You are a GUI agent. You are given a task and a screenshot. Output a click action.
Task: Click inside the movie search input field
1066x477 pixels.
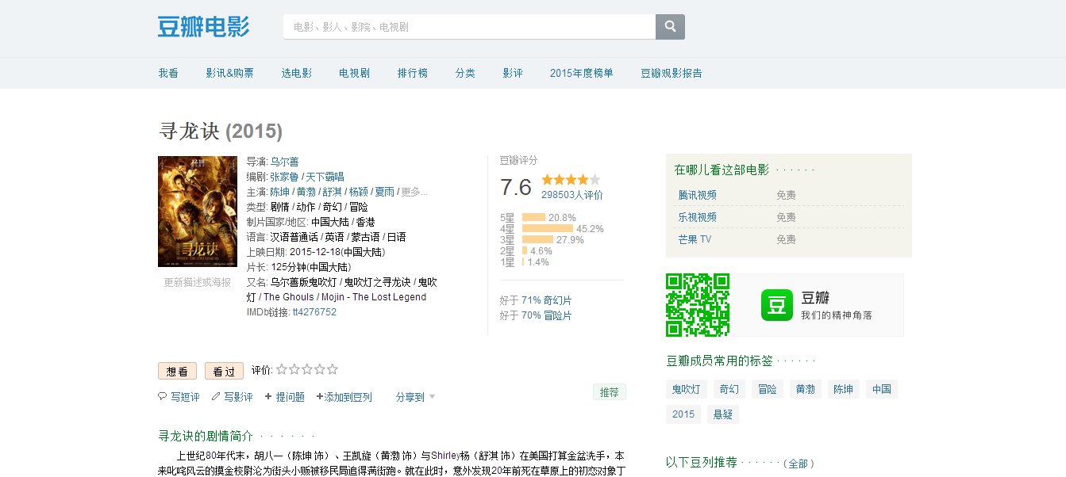tap(468, 26)
